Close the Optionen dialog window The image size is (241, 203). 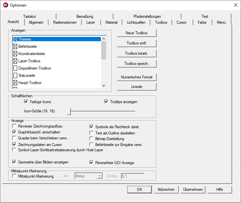(235, 5)
